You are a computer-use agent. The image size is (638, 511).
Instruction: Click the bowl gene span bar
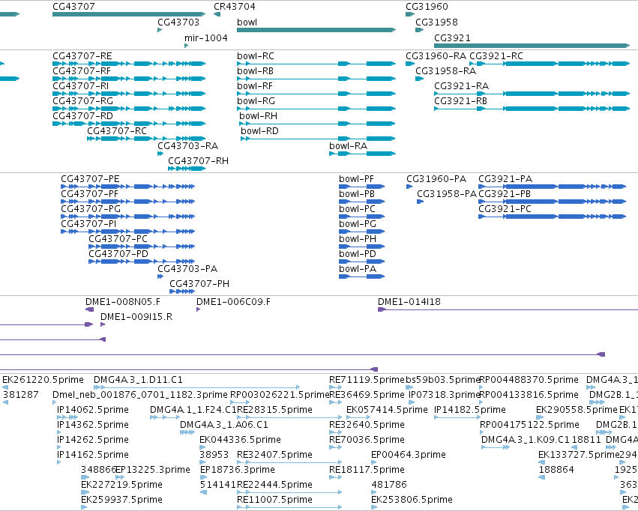(316, 30)
